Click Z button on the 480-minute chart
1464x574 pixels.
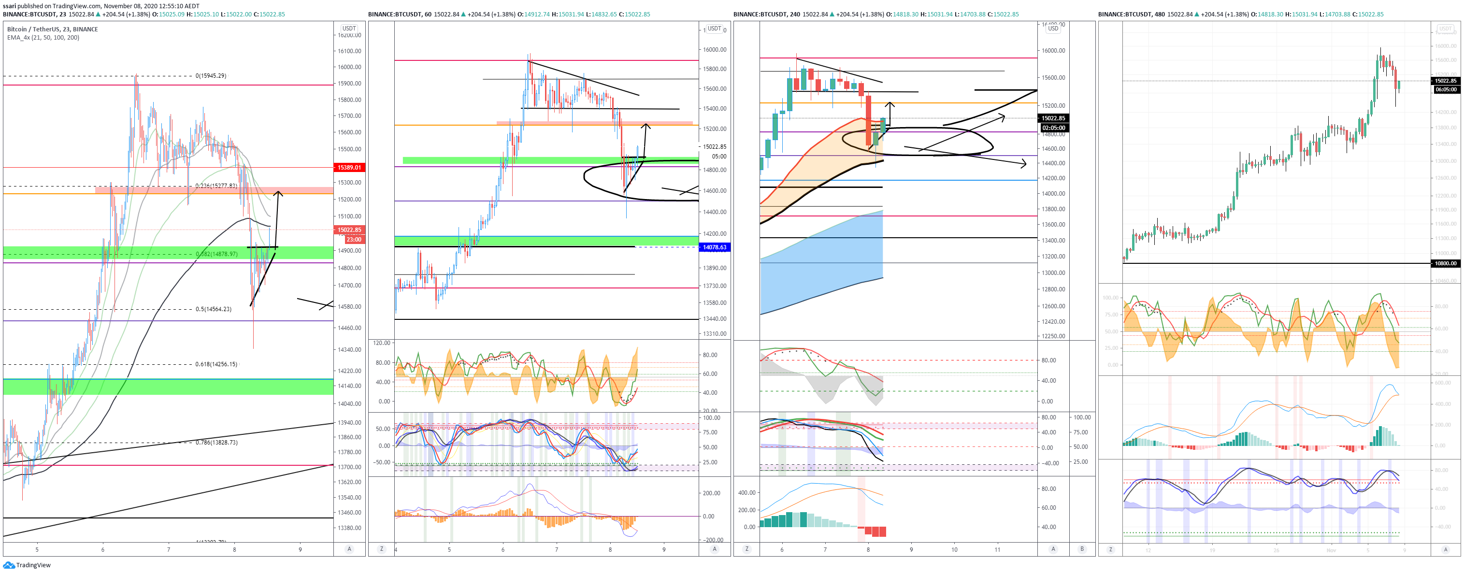[1110, 549]
